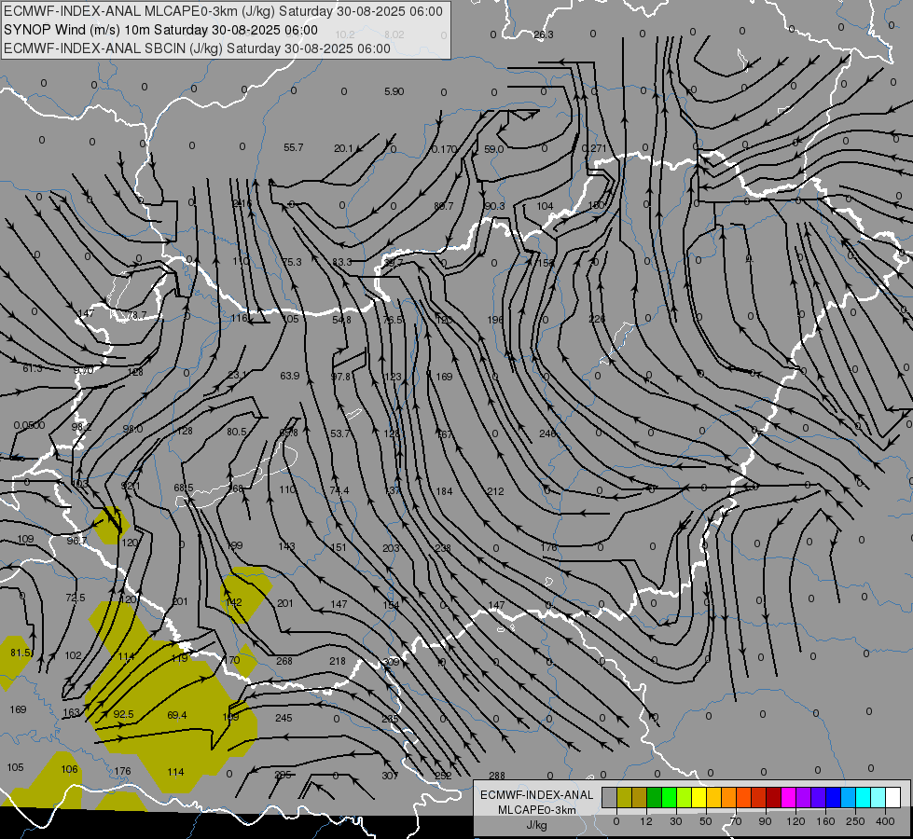Click the MLCAPE0-3km title line at top
Screen dimensions: 913x839
[x=223, y=11]
